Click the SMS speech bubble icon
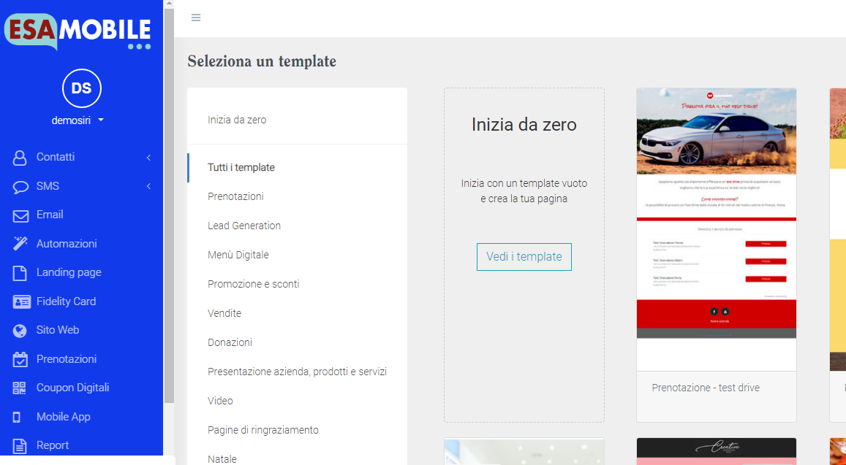Viewport: 846px width, 465px height. tap(20, 186)
